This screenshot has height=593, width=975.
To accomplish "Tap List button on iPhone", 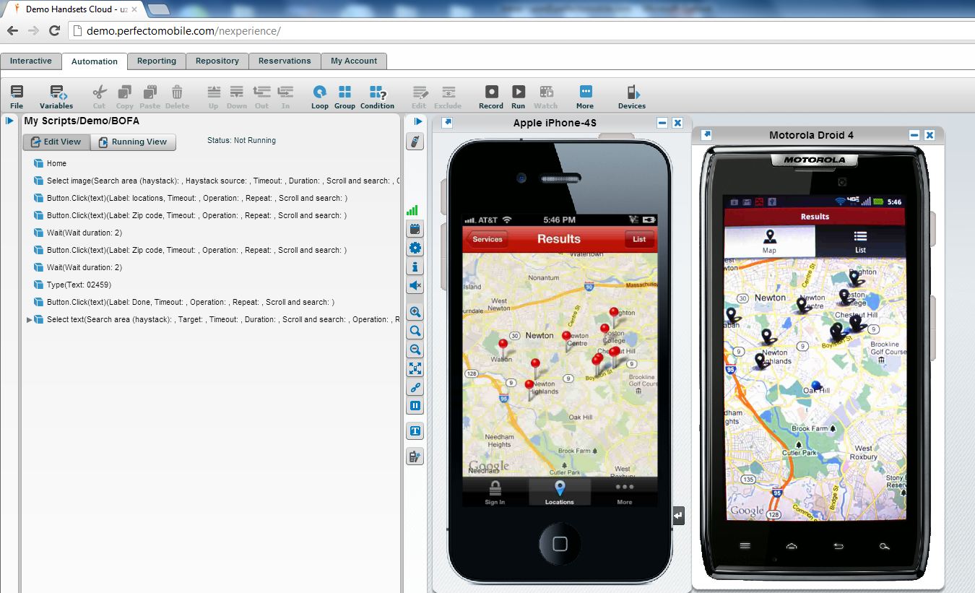I will [x=639, y=240].
